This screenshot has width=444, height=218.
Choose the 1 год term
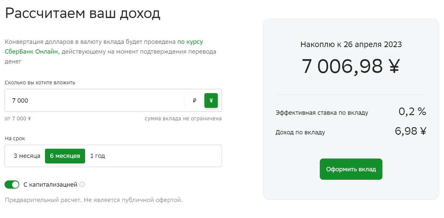coord(98,156)
